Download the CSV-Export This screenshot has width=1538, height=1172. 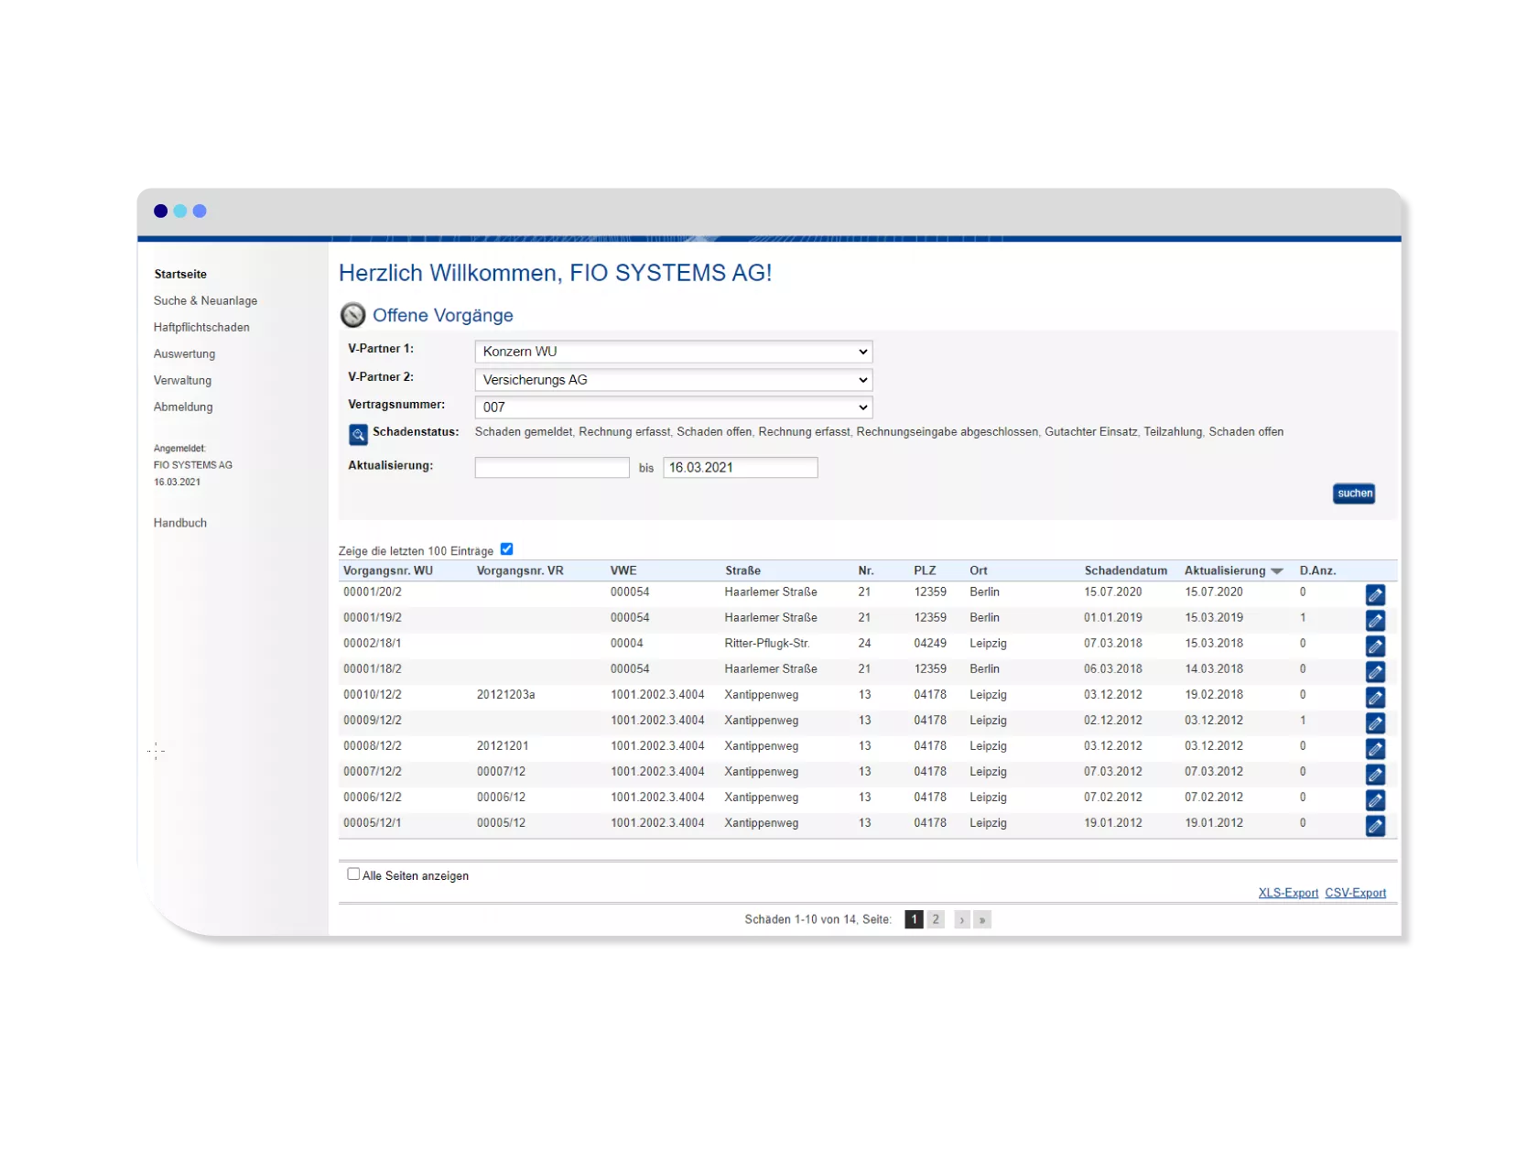pos(1355,893)
